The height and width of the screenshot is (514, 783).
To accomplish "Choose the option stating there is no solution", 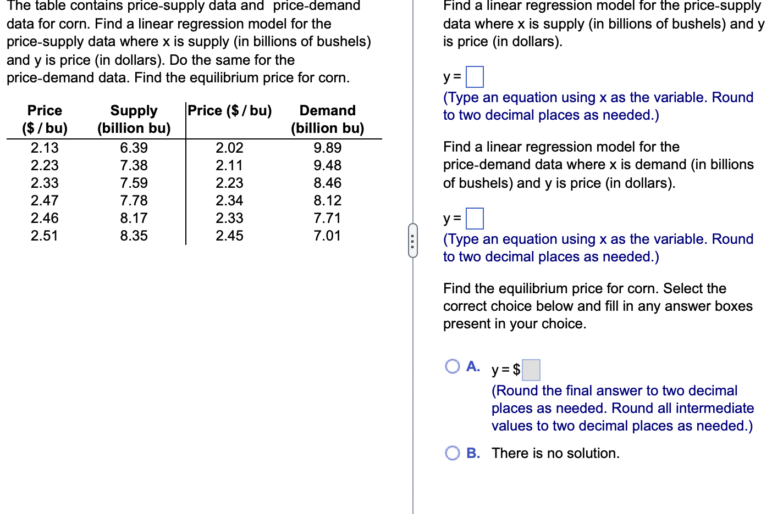I will pos(555,453).
